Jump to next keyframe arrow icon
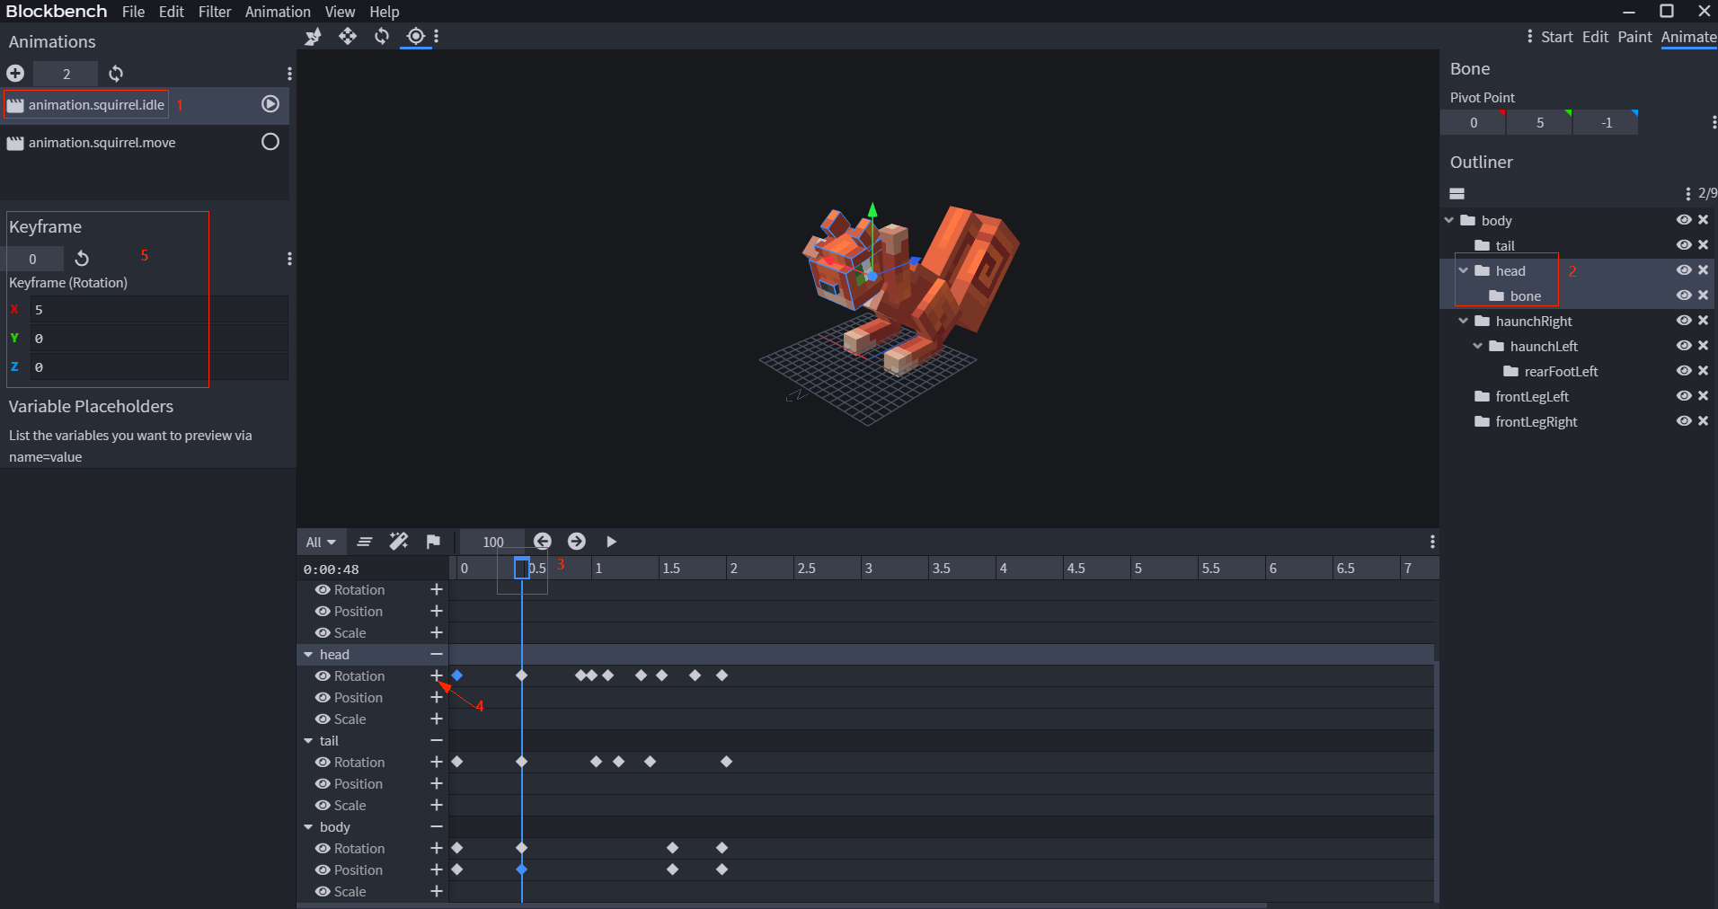Screen dimensions: 1718x909 577,541
